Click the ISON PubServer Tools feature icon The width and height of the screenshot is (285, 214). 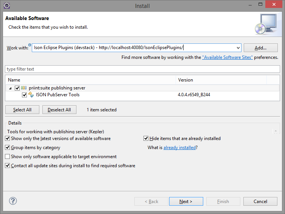[31, 95]
